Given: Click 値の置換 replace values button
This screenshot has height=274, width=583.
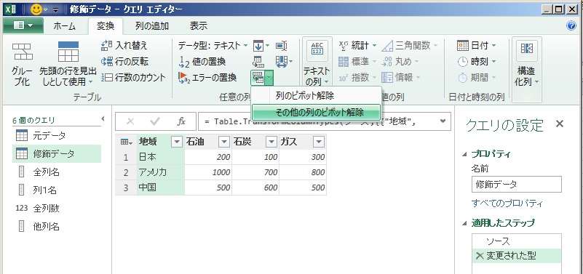Looking at the screenshot, I should coord(202,62).
